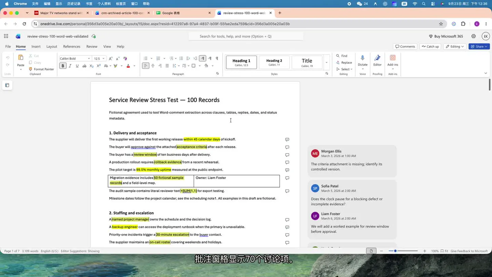The image size is (492, 277).
Task: Toggle Underline formatting in ribbon
Action: pos(77,66)
